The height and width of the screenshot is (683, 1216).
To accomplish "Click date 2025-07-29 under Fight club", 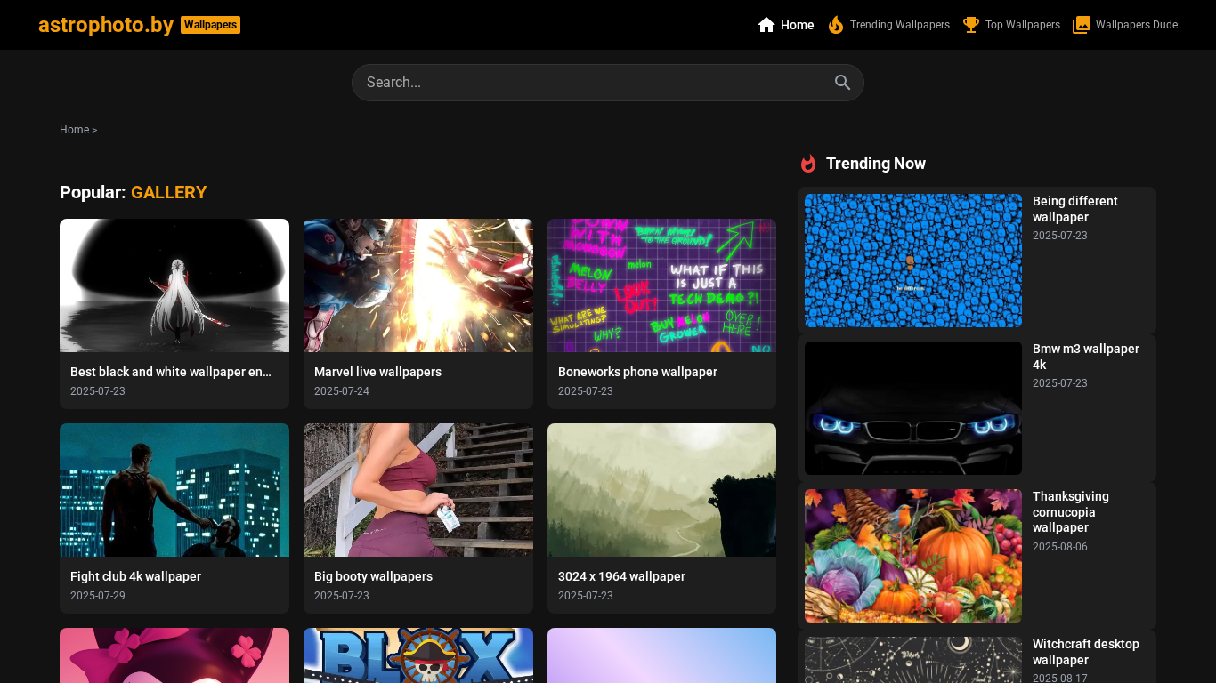I will 98,596.
